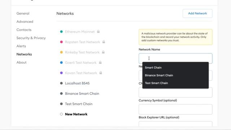Click lock icon beside Rinkeby Test Network
This screenshot has height=130, width=231.
point(103,52)
